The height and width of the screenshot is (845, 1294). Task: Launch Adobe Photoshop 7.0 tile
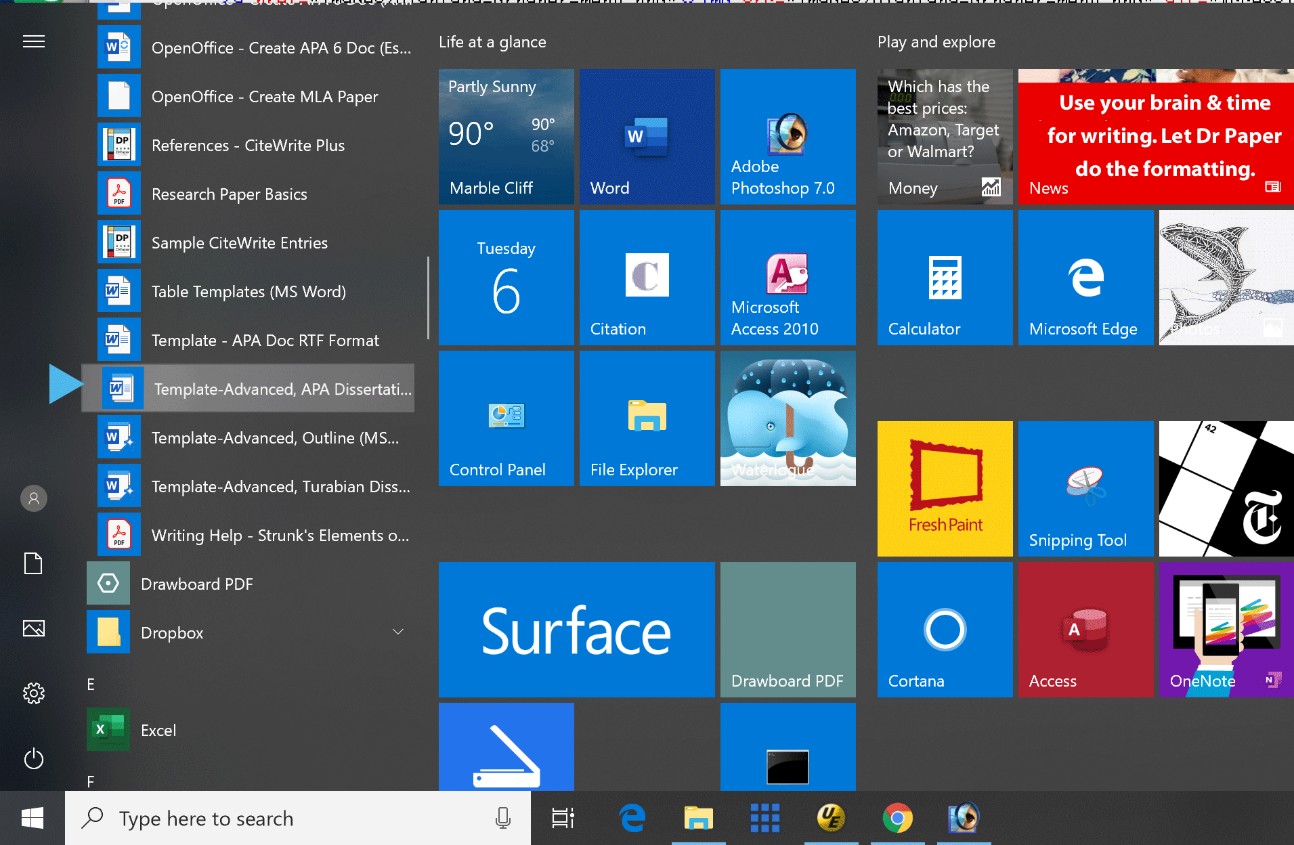pos(788,137)
